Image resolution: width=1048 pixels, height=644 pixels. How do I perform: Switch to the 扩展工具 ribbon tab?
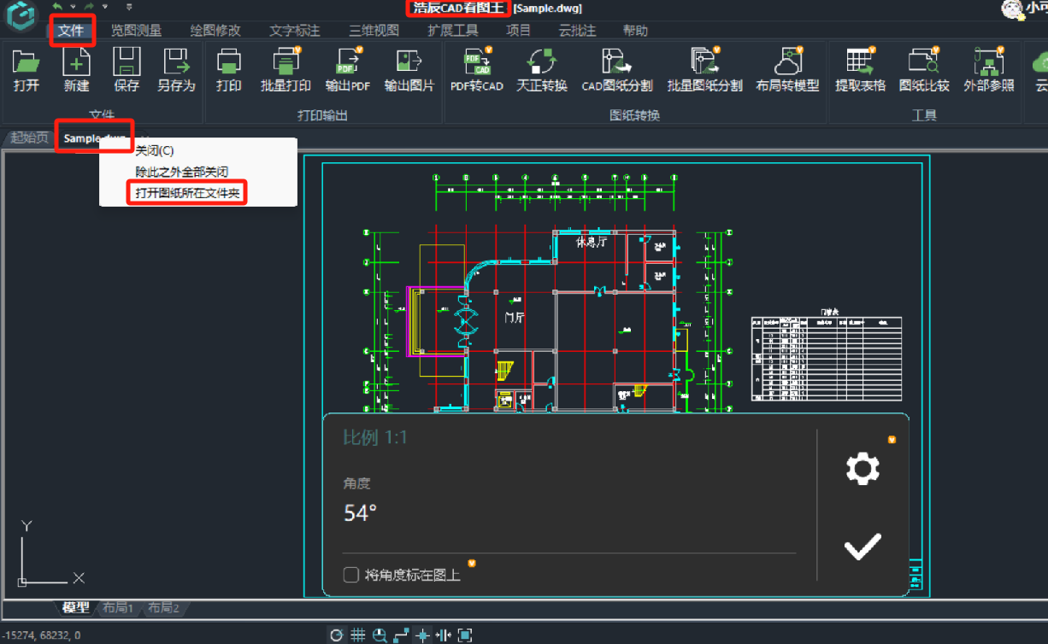pyautogui.click(x=453, y=31)
